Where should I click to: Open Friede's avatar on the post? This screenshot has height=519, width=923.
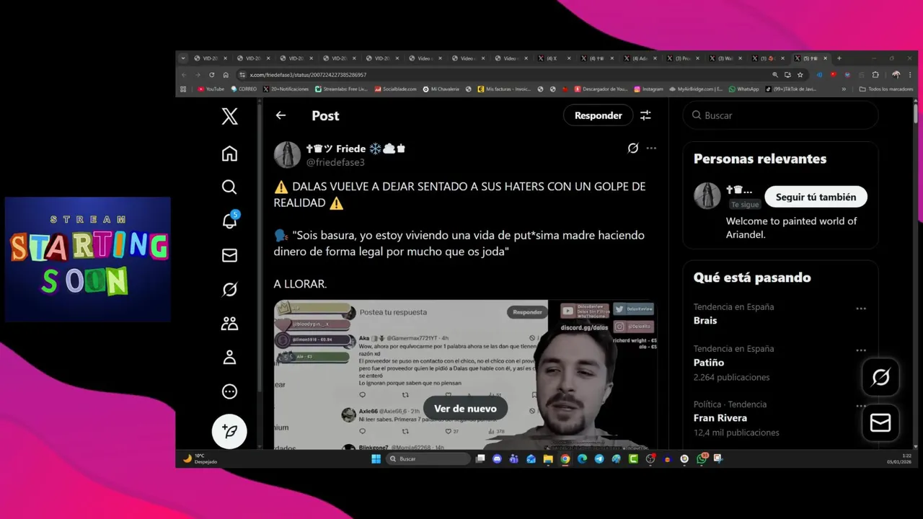click(x=287, y=155)
